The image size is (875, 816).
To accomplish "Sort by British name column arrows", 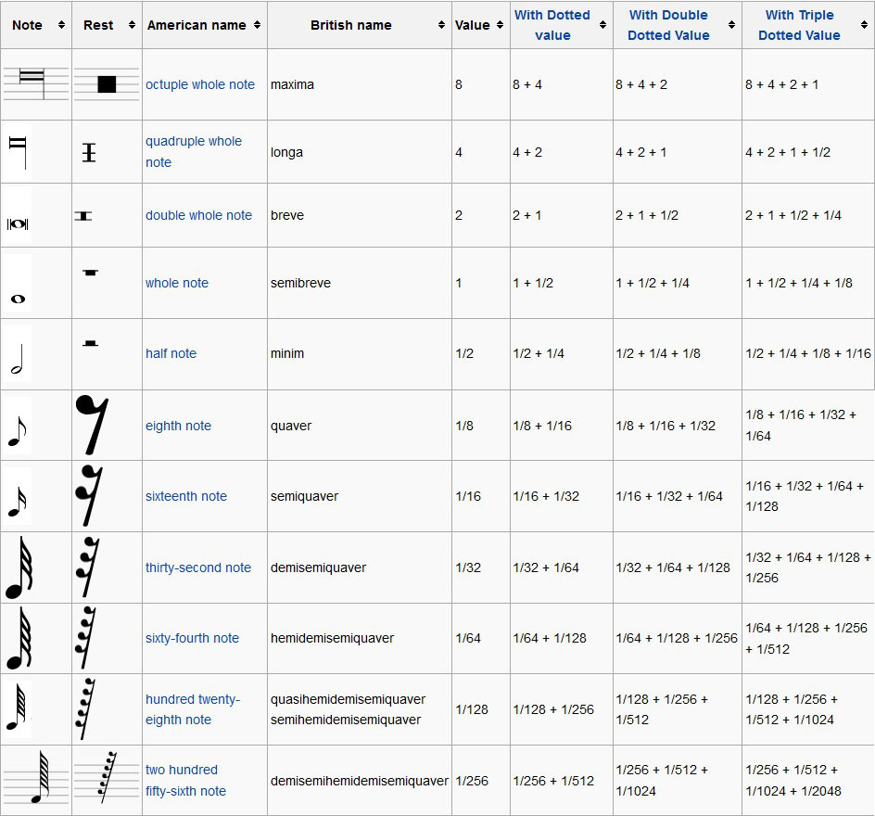I will tap(441, 25).
